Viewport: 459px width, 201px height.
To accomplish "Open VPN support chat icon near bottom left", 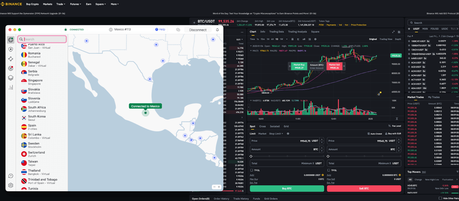I will click(11, 176).
